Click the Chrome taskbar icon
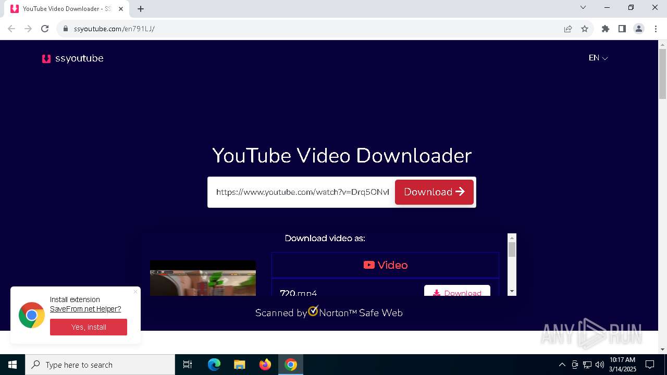667x375 pixels. pos(291,365)
